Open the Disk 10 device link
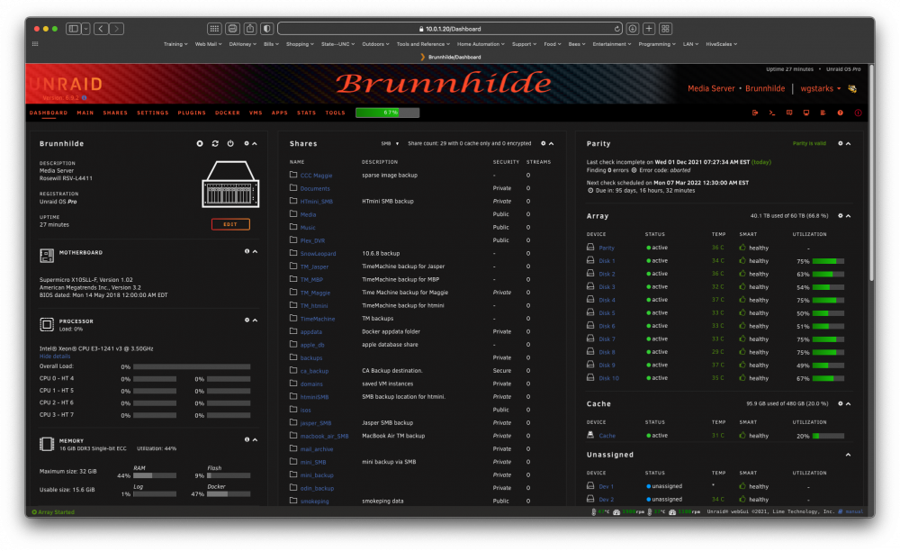Image resolution: width=900 pixels, height=551 pixels. pyautogui.click(x=609, y=378)
